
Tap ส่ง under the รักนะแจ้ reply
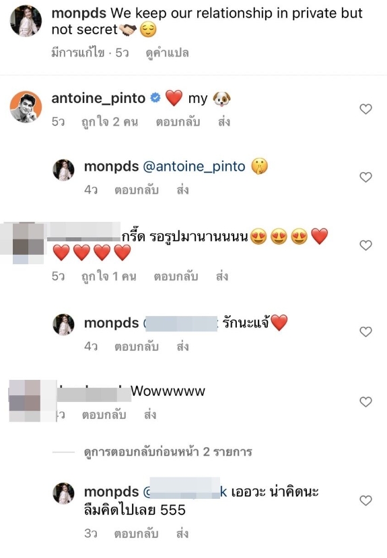point(183,347)
